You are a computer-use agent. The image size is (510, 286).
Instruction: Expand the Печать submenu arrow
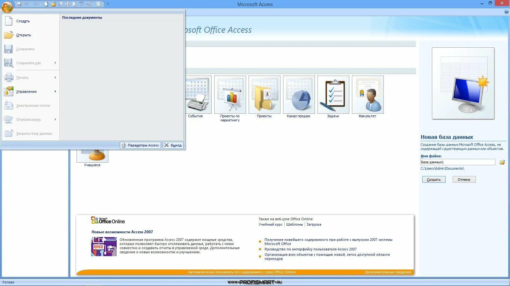point(55,78)
